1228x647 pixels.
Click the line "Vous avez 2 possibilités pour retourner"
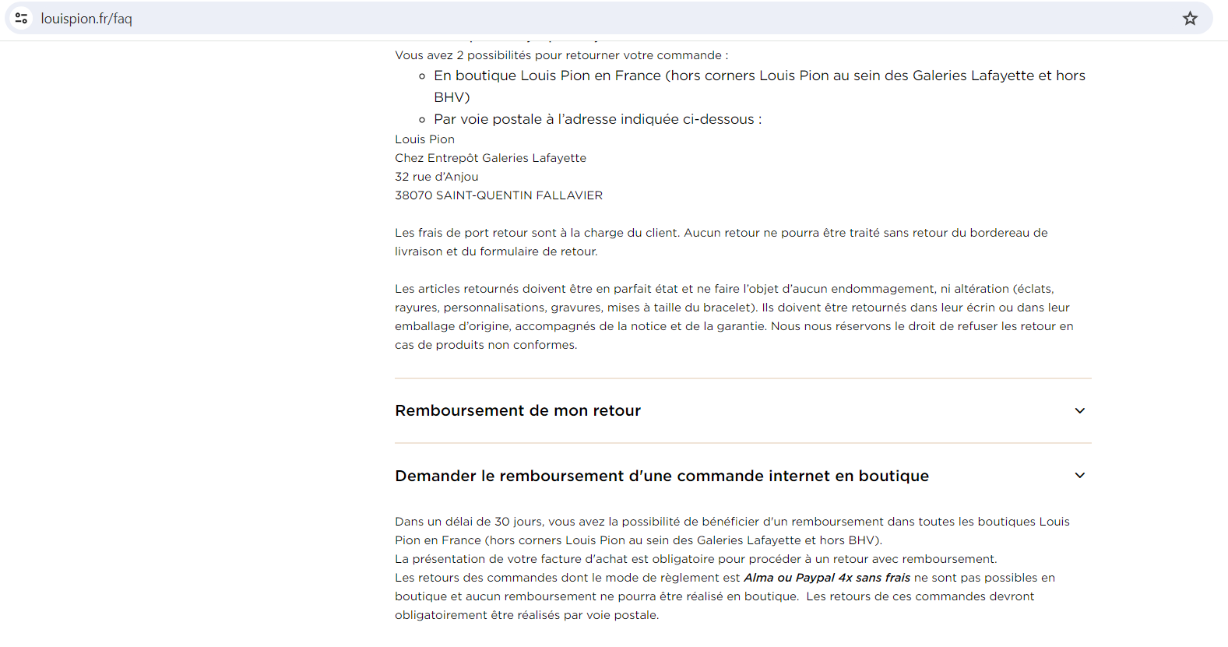tap(561, 55)
